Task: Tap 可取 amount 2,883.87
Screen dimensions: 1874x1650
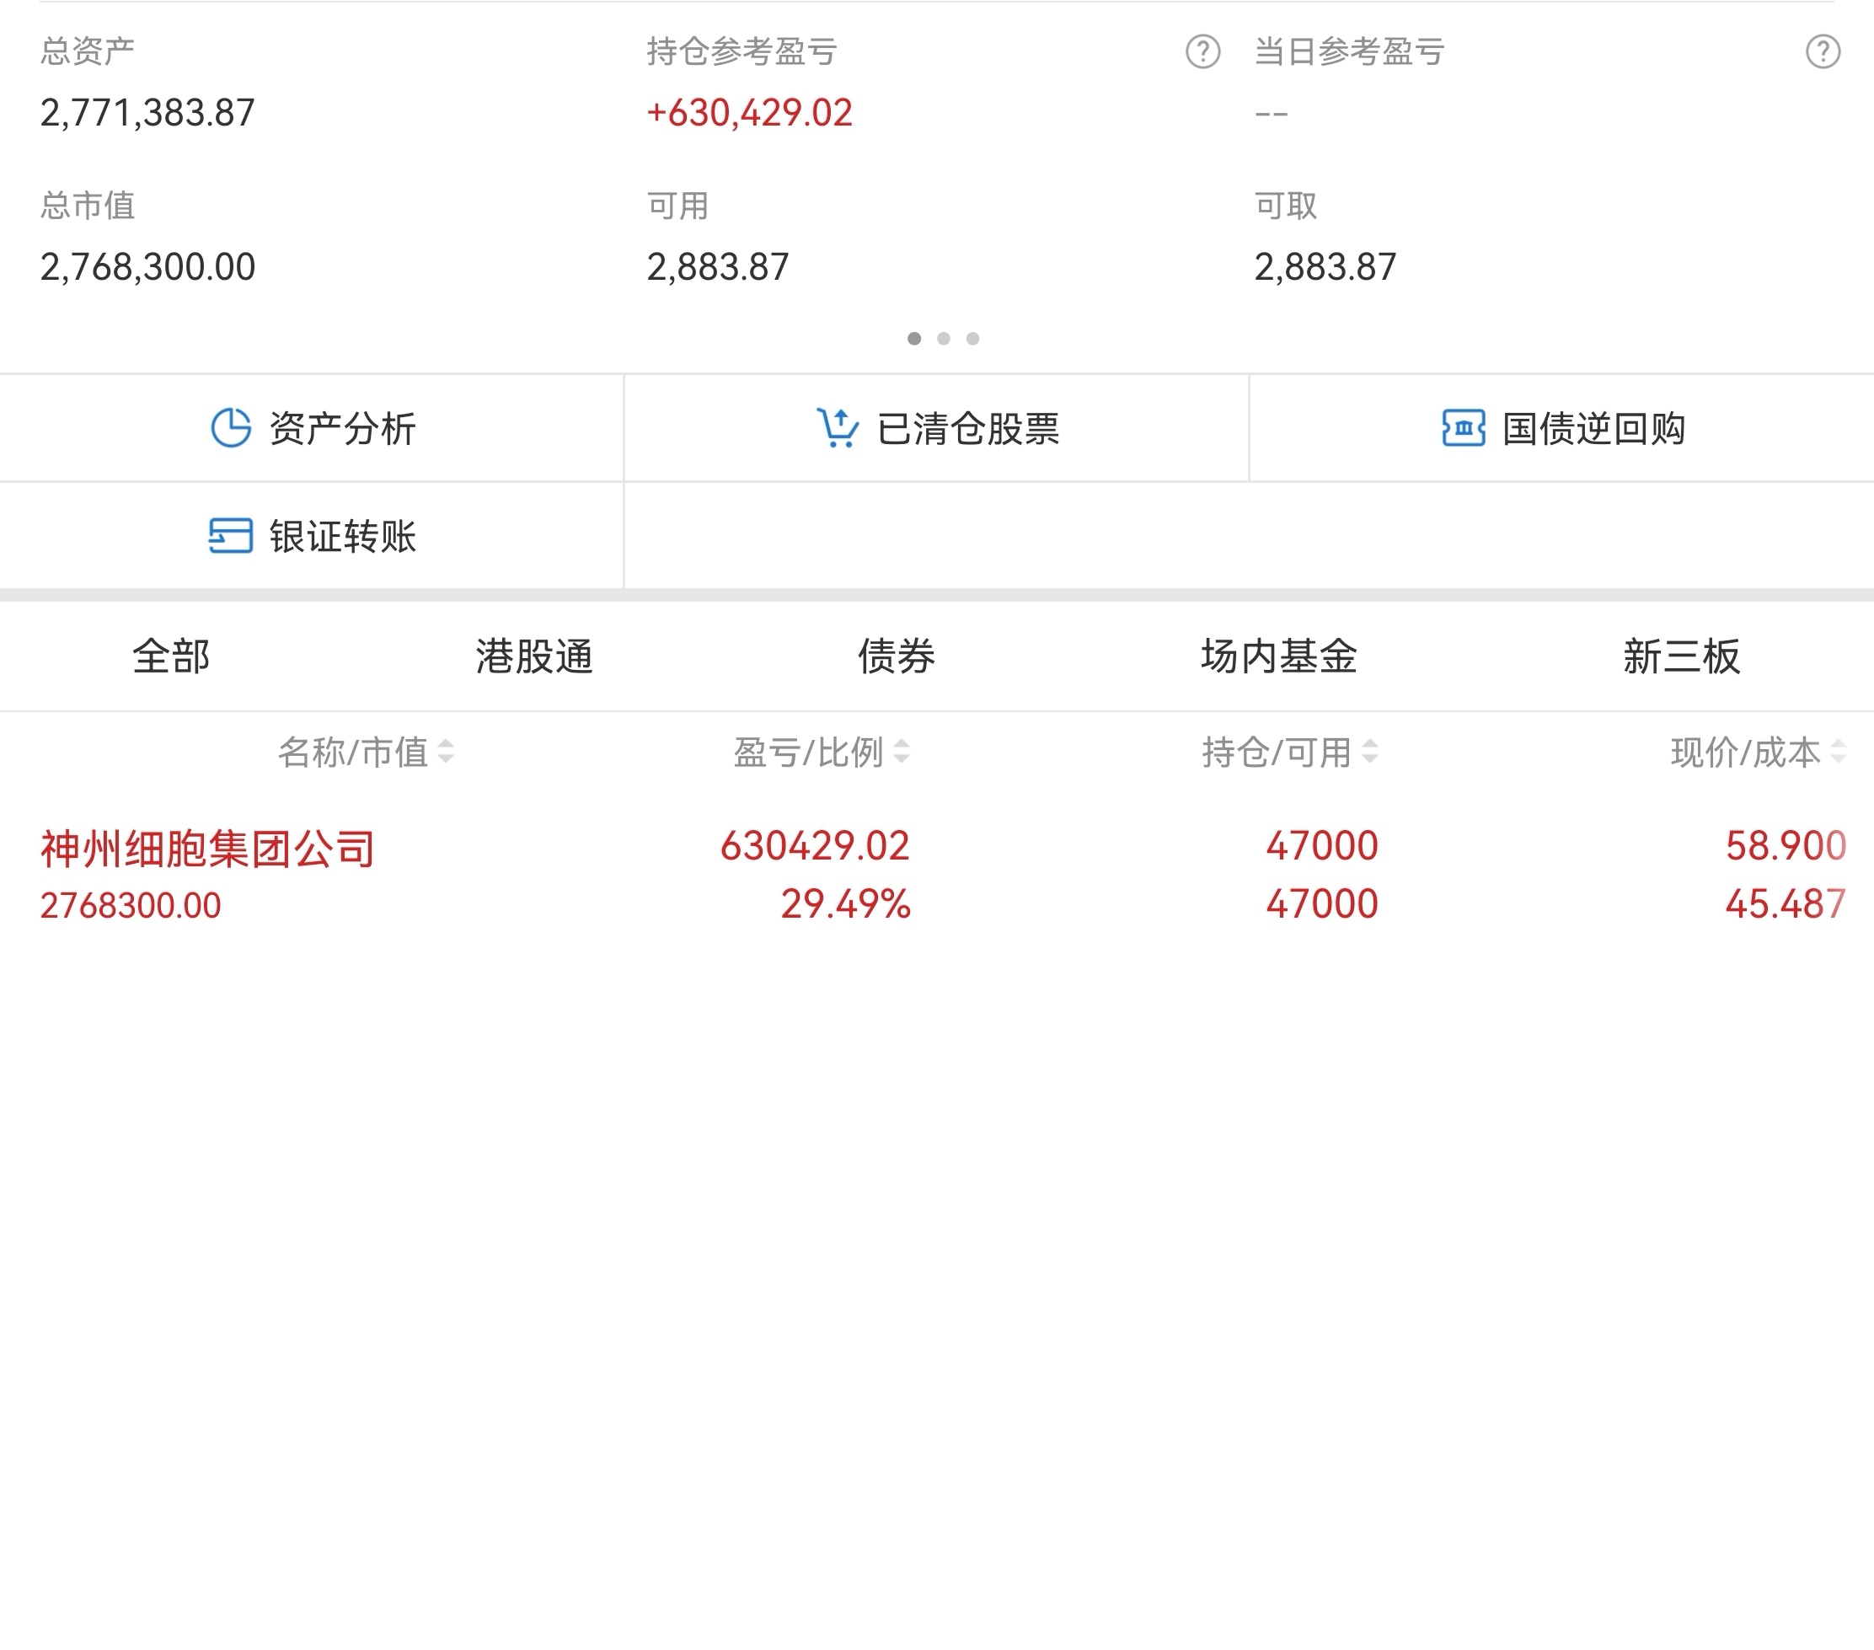Action: point(1325,267)
